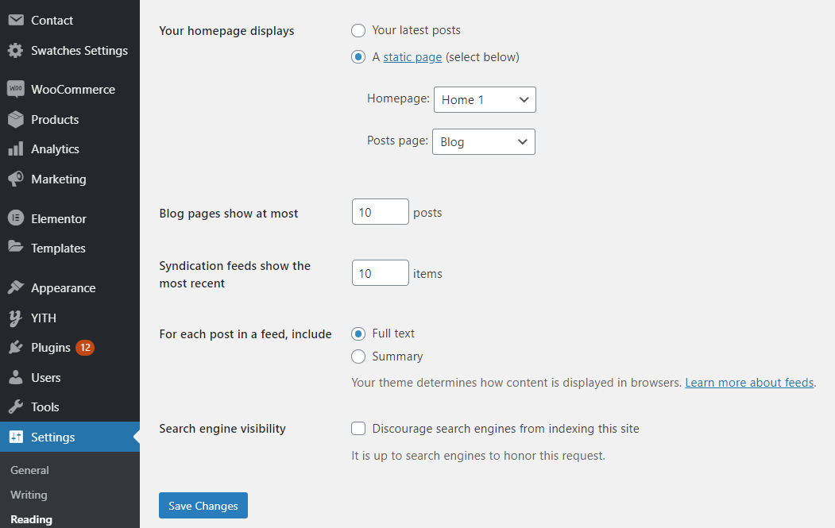This screenshot has width=835, height=528.
Task: Click the Marketing megaphone icon
Action: point(15,179)
